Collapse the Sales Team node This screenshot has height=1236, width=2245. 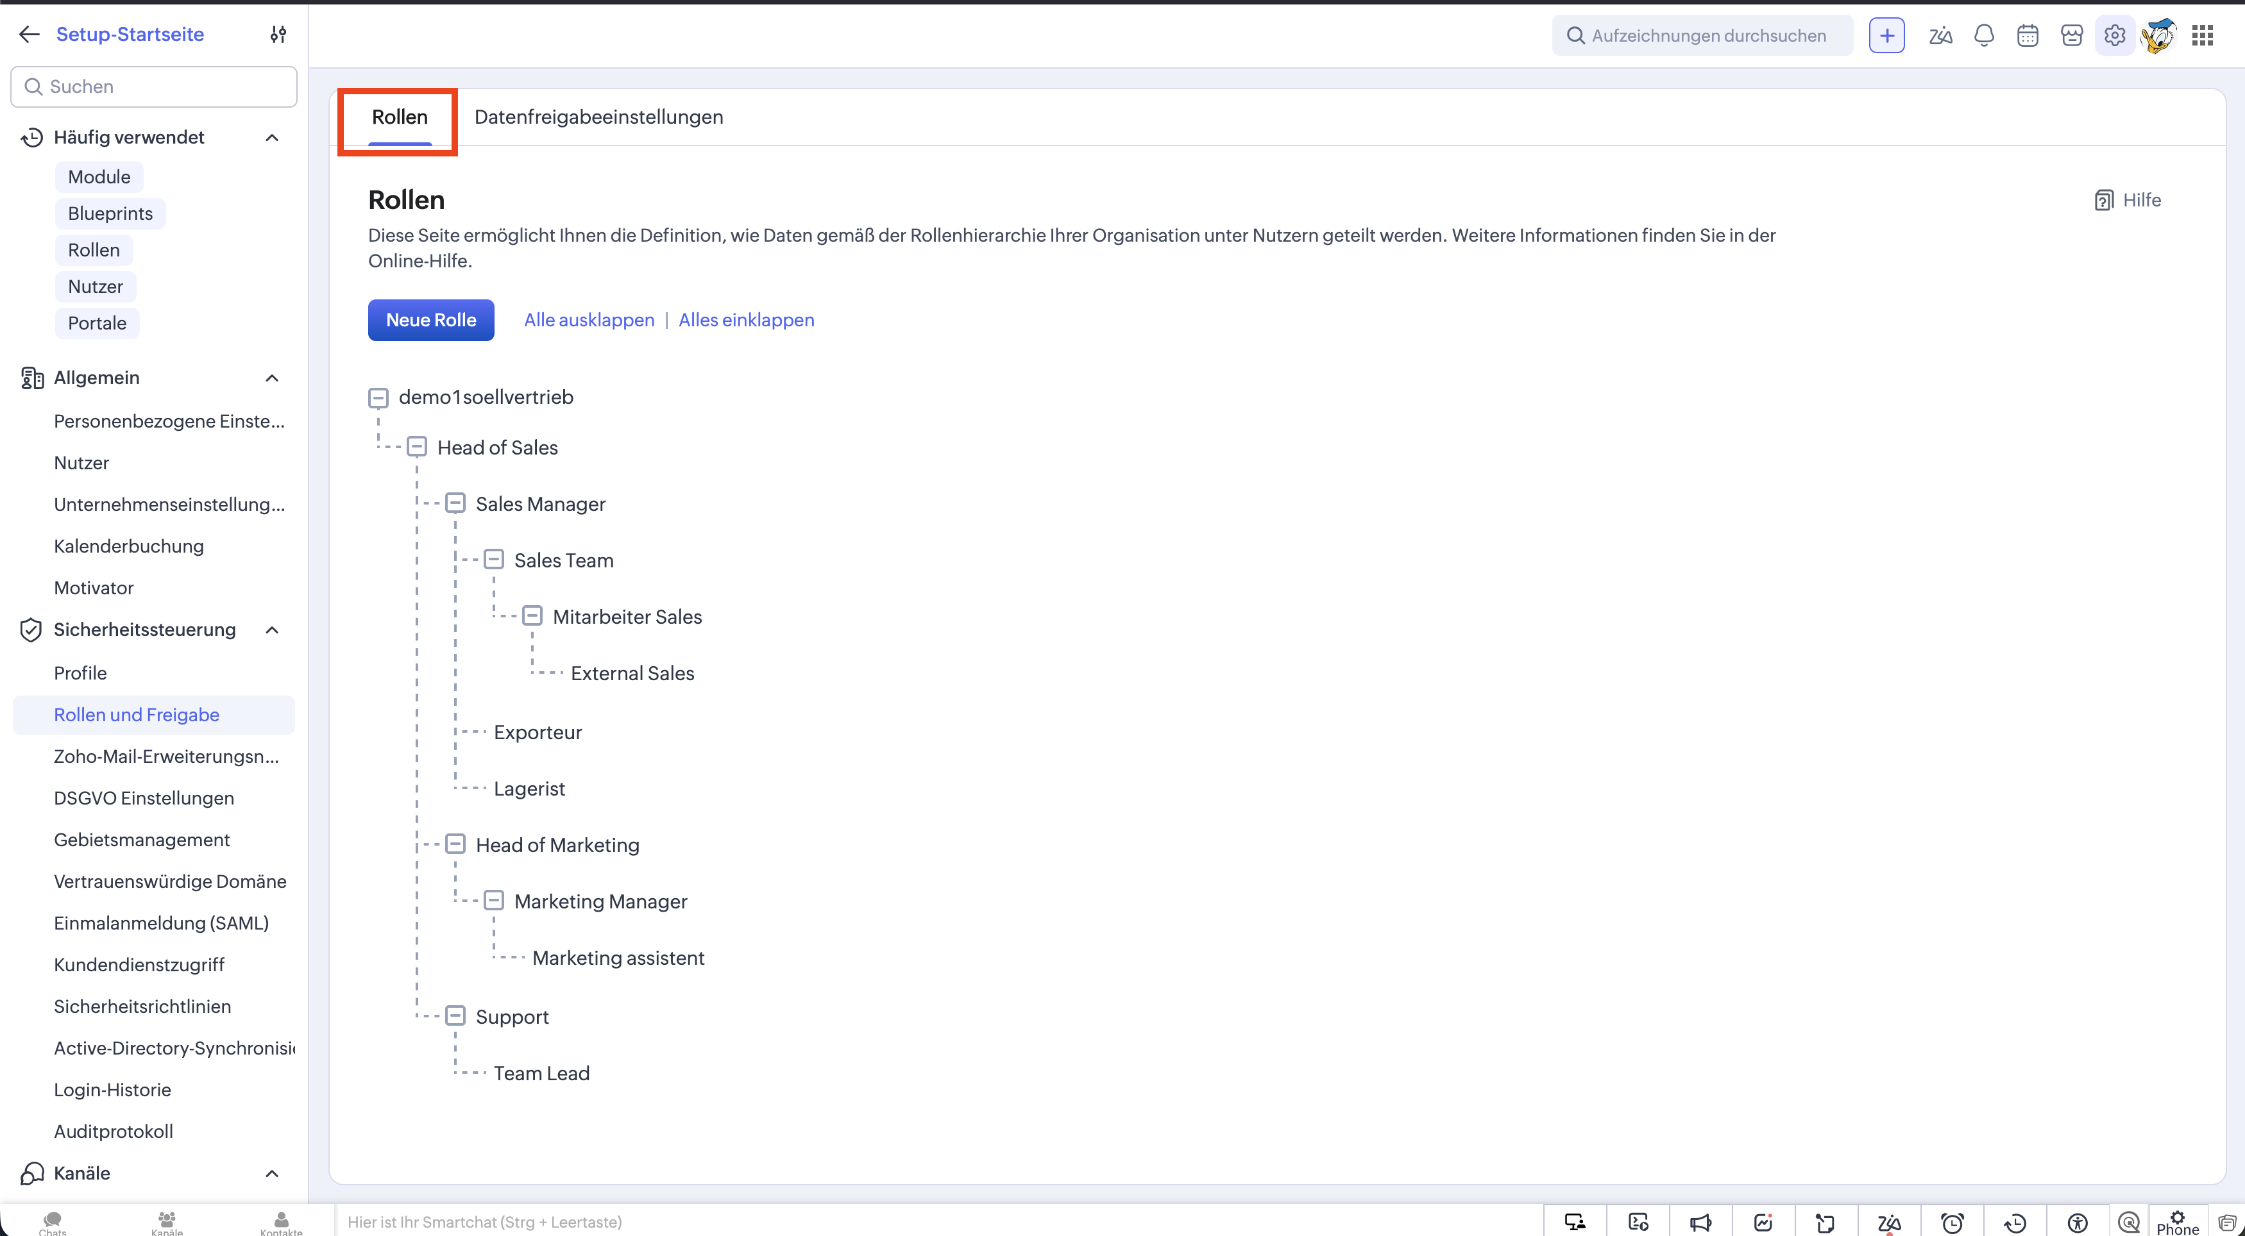click(x=493, y=560)
